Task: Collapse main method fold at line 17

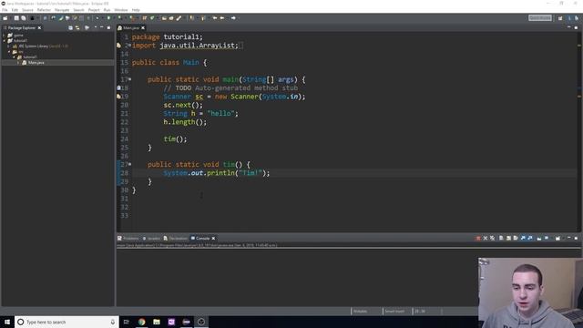Action: (x=129, y=79)
